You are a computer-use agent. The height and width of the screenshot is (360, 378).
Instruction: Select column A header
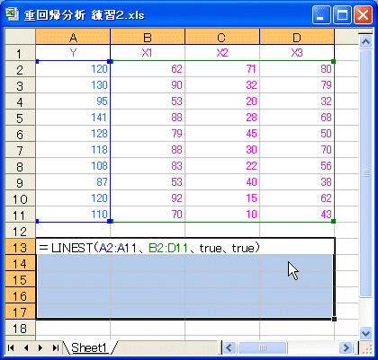pos(73,37)
